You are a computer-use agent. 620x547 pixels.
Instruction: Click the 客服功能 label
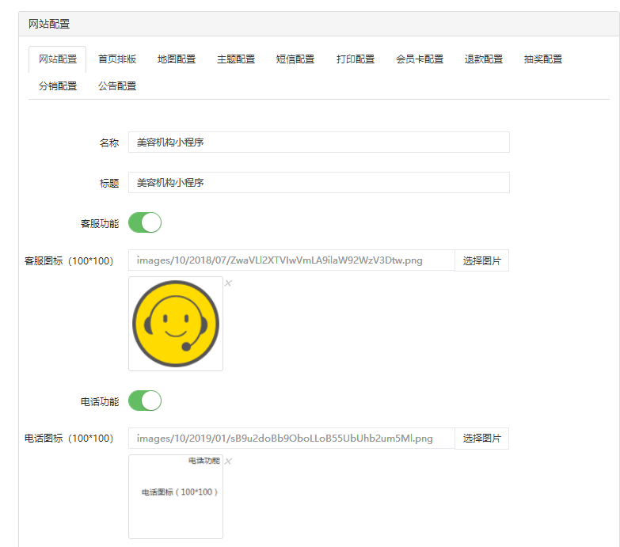pyautogui.click(x=100, y=224)
